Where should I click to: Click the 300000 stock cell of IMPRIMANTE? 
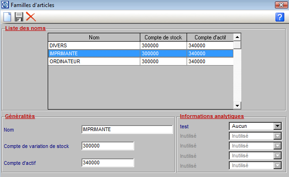click(163, 53)
